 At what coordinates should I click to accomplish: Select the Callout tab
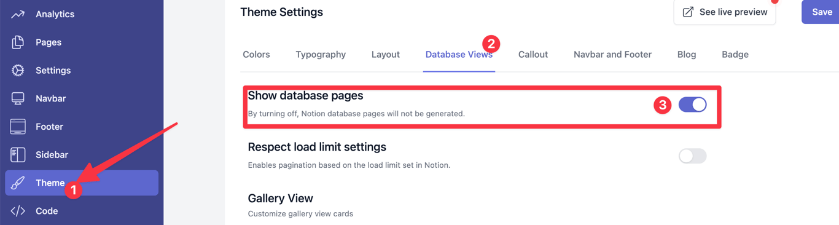coord(533,55)
